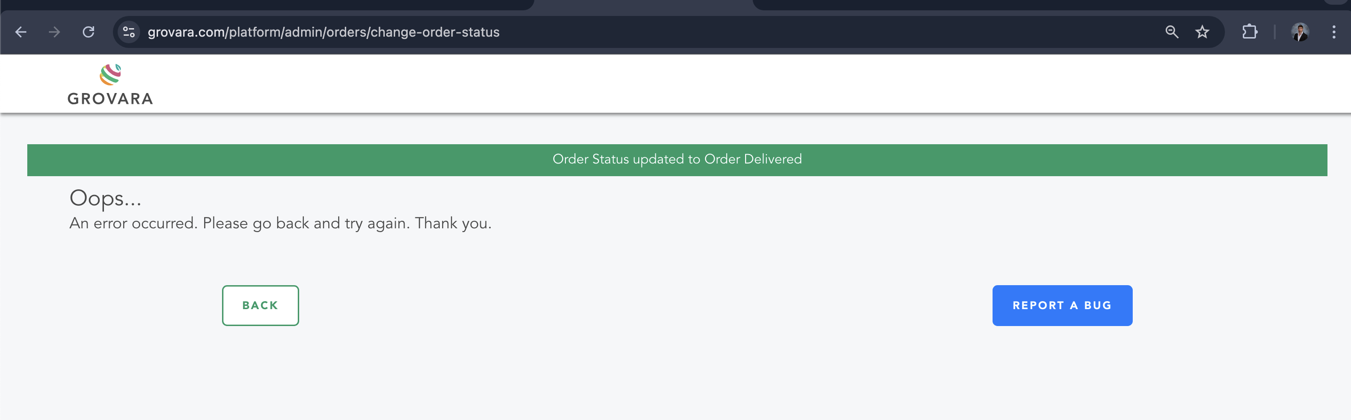Open the Chrome profile avatar
Screen dimensions: 1351x420
click(x=1300, y=32)
